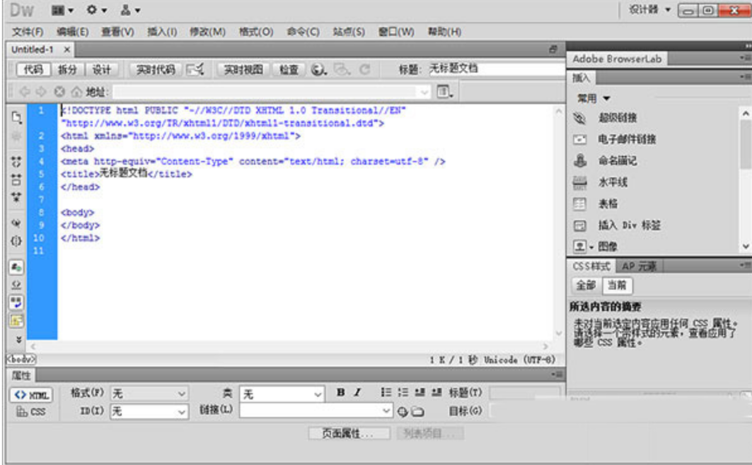Click the Inspect (检查) button
The width and height of the screenshot is (752, 465).
click(289, 70)
